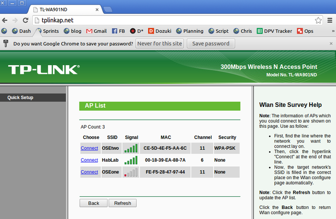This screenshot has width=336, height=219.
Task: Click the HabLab SSID cell
Action: [111, 160]
